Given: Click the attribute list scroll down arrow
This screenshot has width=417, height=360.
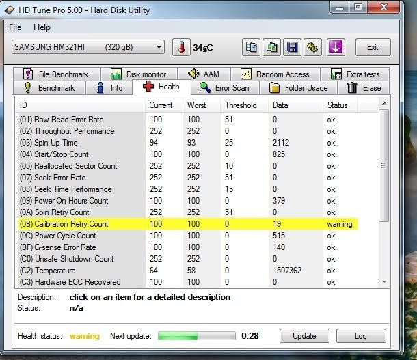Looking at the screenshot, I should pyautogui.click(x=383, y=281).
